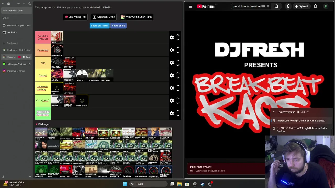Open YouTube account avatar menu
Screen dimensions: 335x188
pos(326,6)
